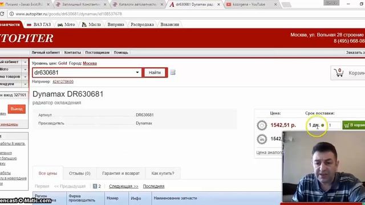Open the Поставщикам navigation item
Screen dimensions: 365x205
[x=98, y=52]
